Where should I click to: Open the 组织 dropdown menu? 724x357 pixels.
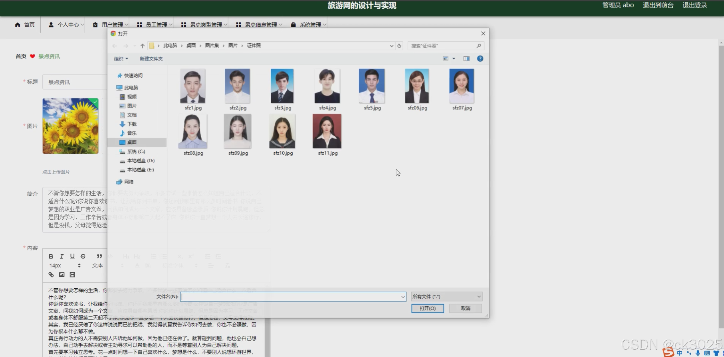pyautogui.click(x=121, y=59)
